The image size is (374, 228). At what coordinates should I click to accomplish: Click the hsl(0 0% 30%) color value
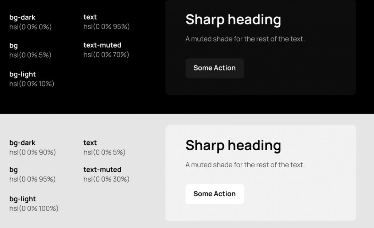[106, 179]
